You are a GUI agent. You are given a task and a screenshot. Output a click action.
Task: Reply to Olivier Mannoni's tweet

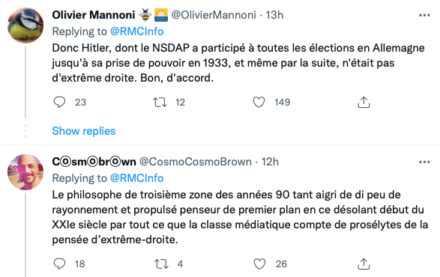pyautogui.click(x=59, y=102)
